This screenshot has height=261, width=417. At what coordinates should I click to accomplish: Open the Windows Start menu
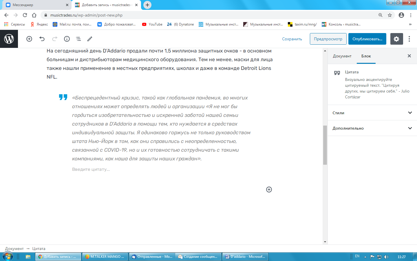[x=8, y=257]
